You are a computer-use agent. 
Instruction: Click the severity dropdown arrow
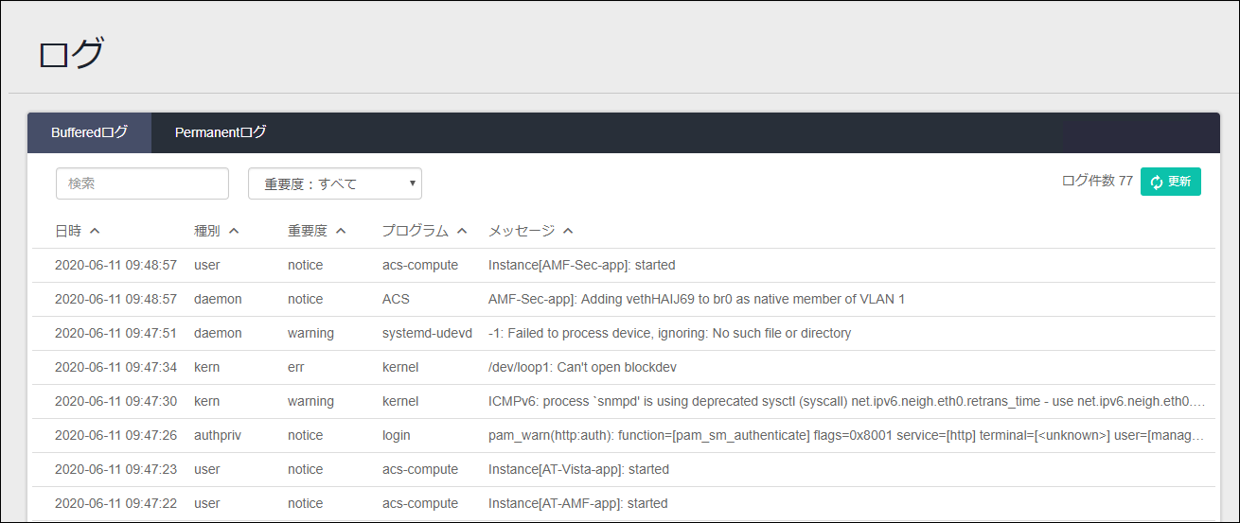[413, 183]
